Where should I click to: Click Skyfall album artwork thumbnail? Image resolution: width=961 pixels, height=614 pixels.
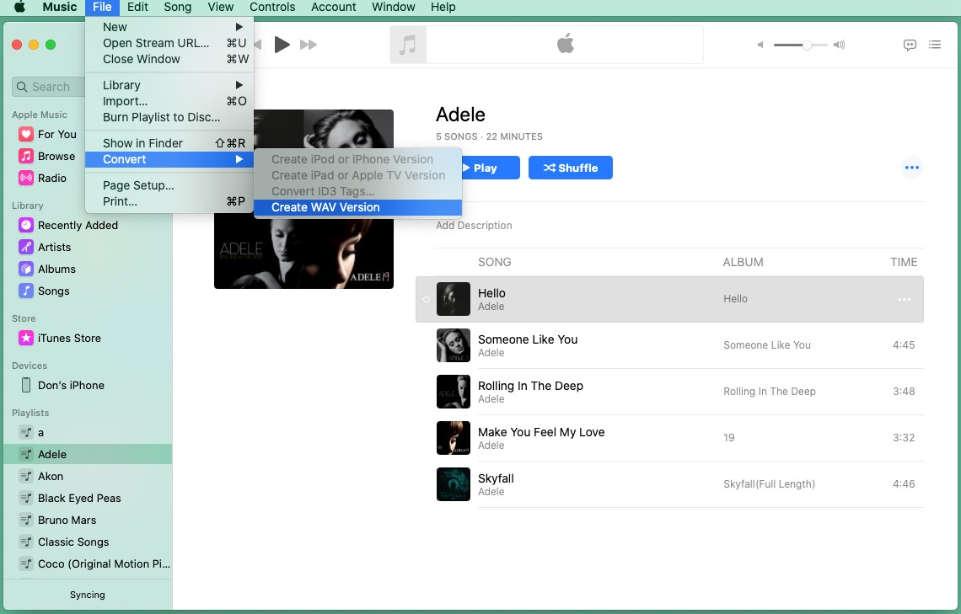tap(453, 484)
